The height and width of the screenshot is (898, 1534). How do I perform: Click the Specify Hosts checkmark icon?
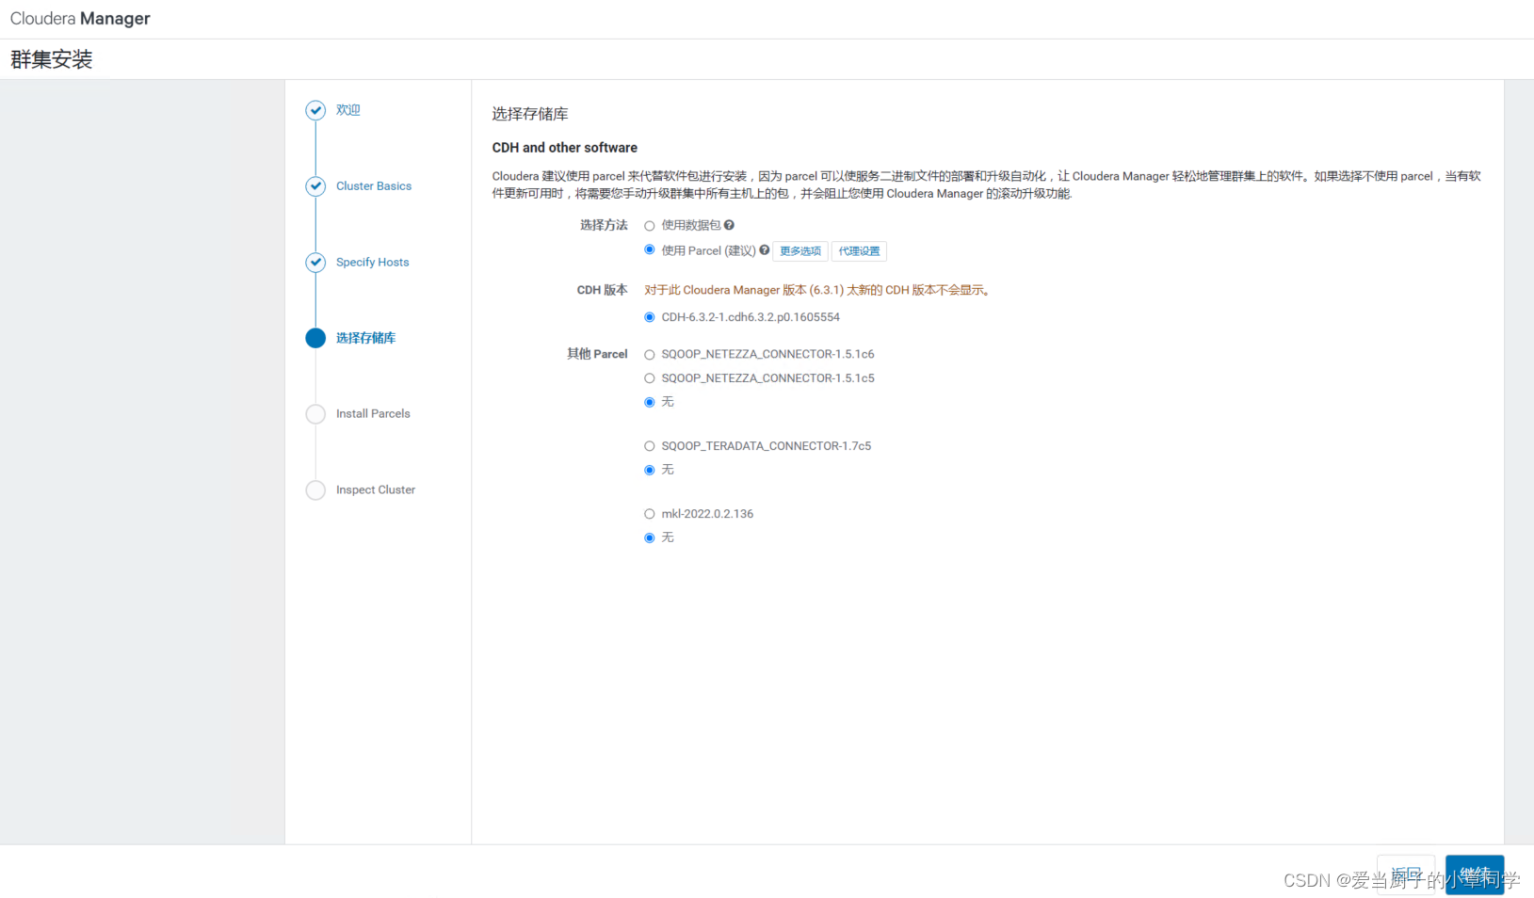(315, 263)
